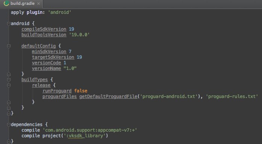262x144 pixels.
Task: Click the runProguard property
Action: 57,91
